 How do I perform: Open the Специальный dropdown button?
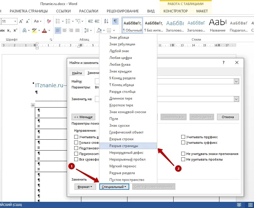(114, 187)
